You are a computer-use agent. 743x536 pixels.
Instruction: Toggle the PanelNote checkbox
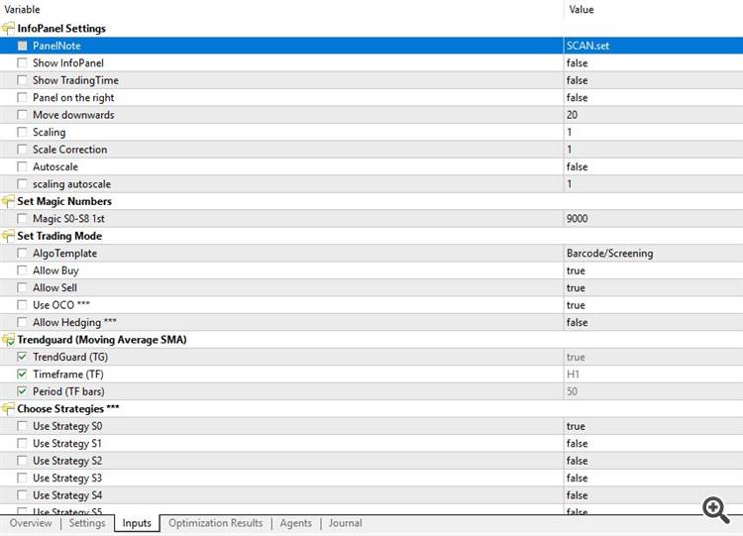(x=22, y=46)
